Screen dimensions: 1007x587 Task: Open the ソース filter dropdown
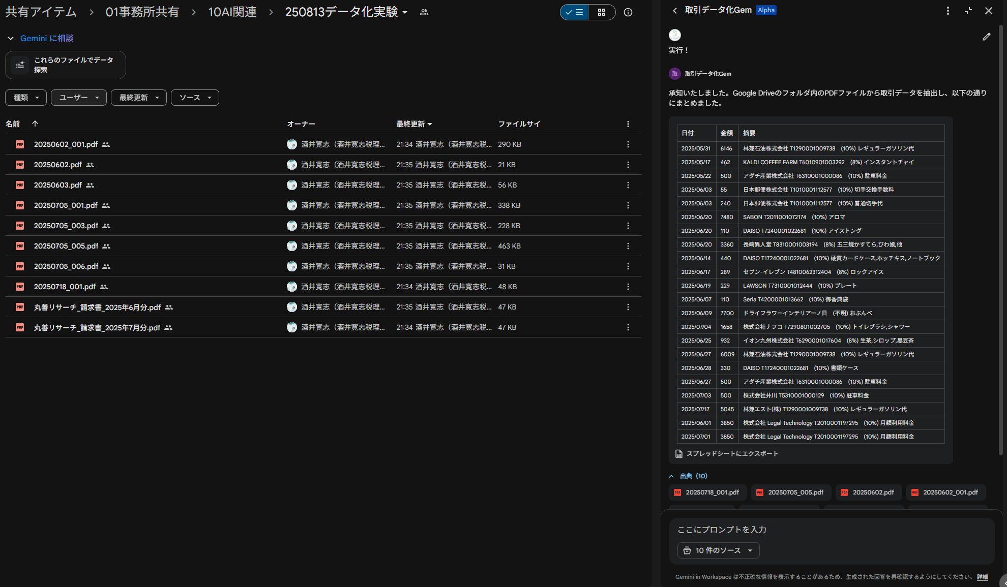pos(195,98)
